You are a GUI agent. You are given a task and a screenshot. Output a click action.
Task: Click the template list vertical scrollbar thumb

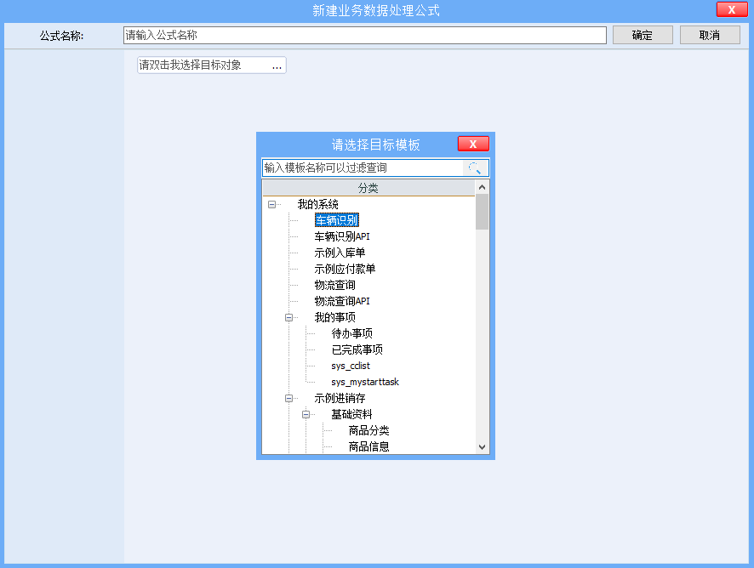(482, 212)
